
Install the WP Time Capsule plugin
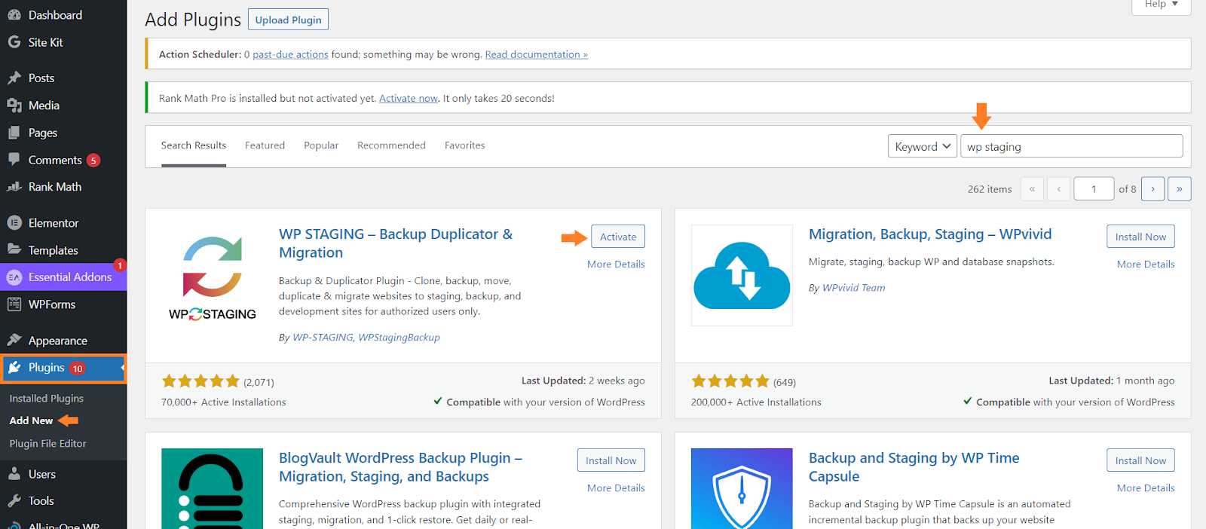coord(1140,460)
